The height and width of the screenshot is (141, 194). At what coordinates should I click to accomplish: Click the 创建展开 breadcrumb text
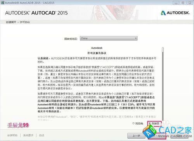coord(11,22)
